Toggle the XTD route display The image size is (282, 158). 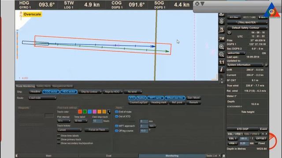132,98
